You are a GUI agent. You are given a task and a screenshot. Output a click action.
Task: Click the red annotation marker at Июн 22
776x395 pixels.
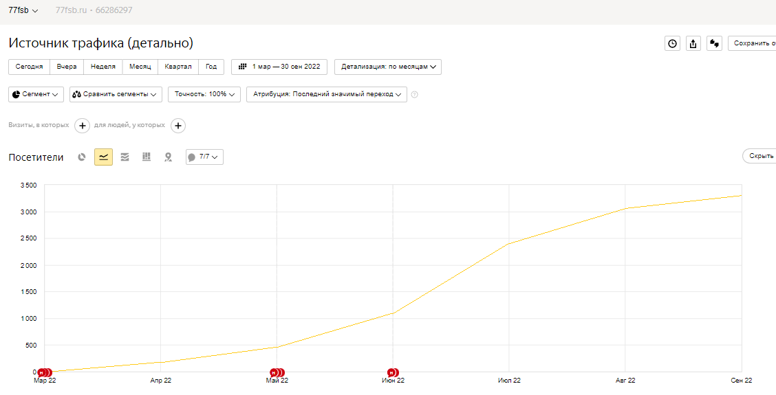pyautogui.click(x=392, y=372)
